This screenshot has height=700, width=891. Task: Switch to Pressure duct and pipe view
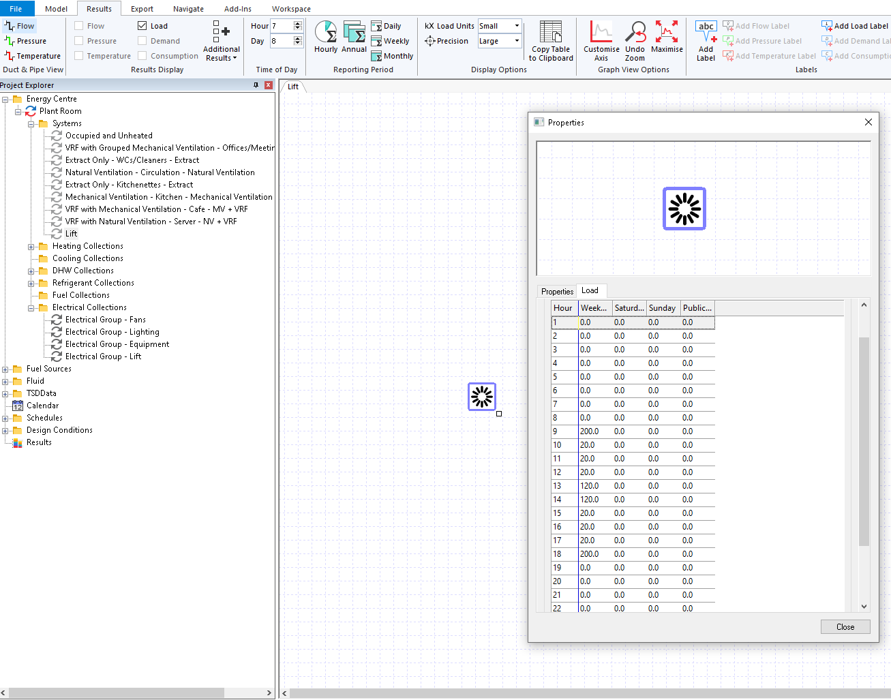pyautogui.click(x=26, y=41)
